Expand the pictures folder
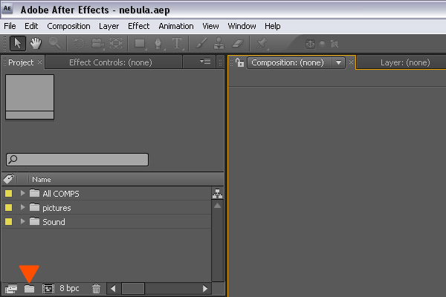 point(23,207)
